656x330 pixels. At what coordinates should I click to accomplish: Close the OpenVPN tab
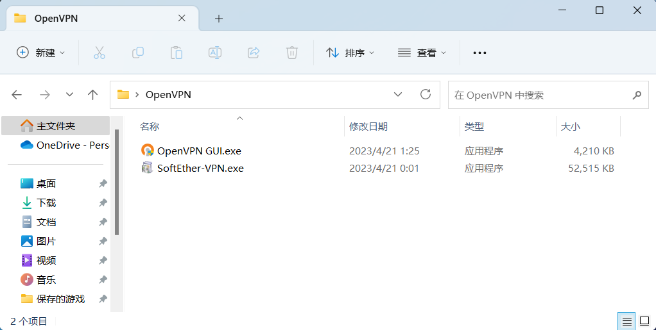182,19
